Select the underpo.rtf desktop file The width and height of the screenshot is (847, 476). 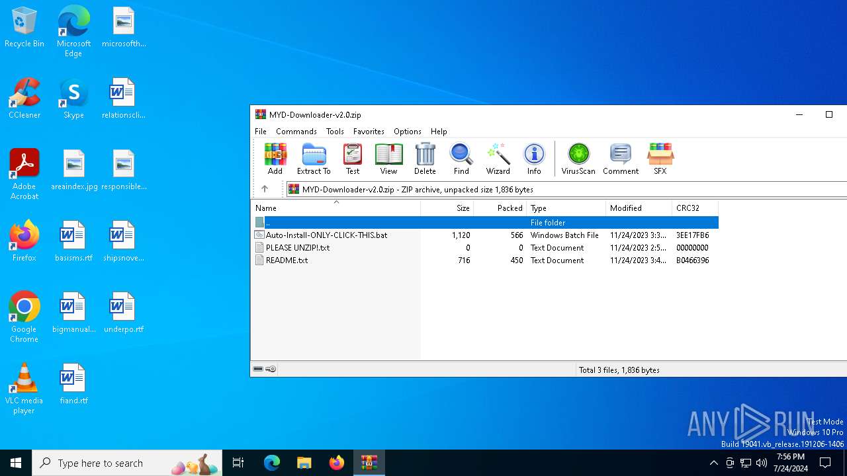[124, 313]
